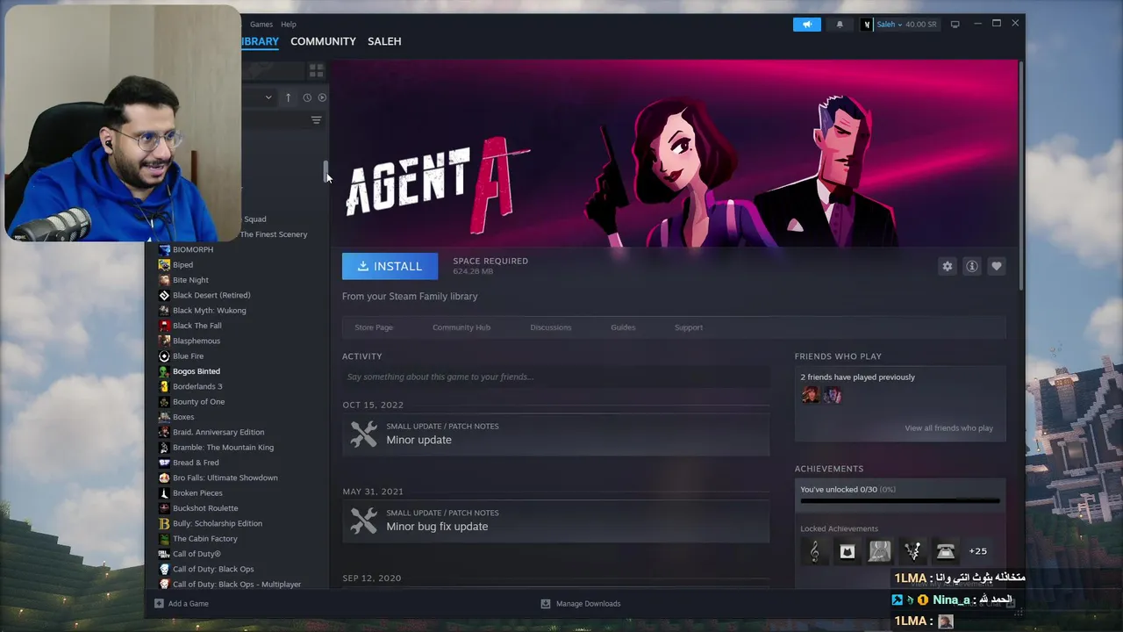Switch to Big Picture mode monitor icon

(955, 25)
